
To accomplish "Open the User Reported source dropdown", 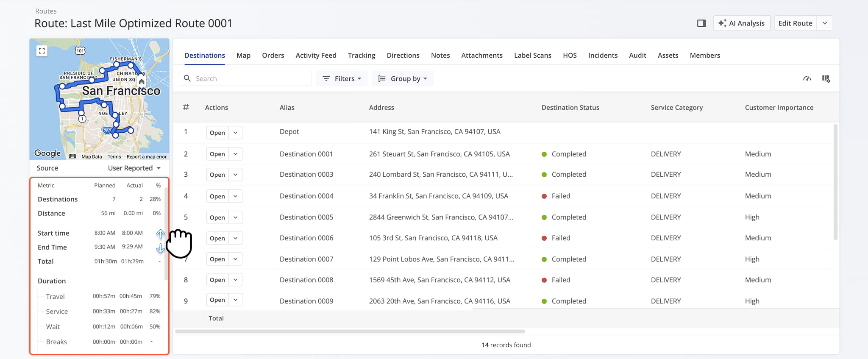I will (134, 168).
